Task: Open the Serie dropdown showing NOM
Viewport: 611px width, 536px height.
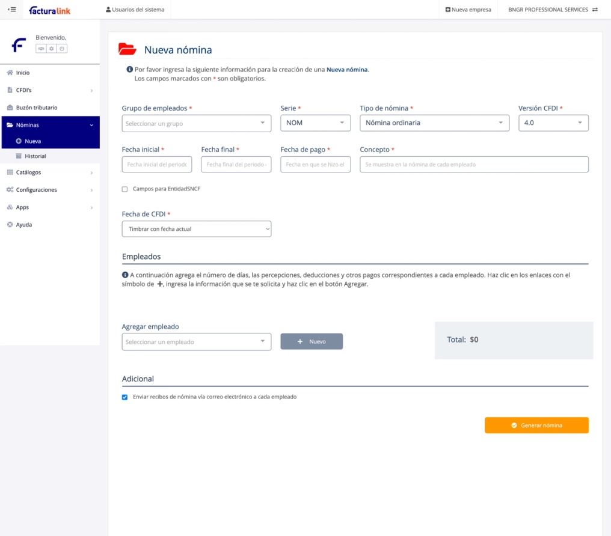Action: pos(315,123)
